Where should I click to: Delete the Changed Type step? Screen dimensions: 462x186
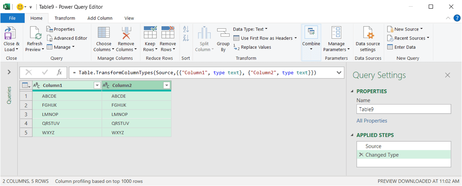(360, 155)
